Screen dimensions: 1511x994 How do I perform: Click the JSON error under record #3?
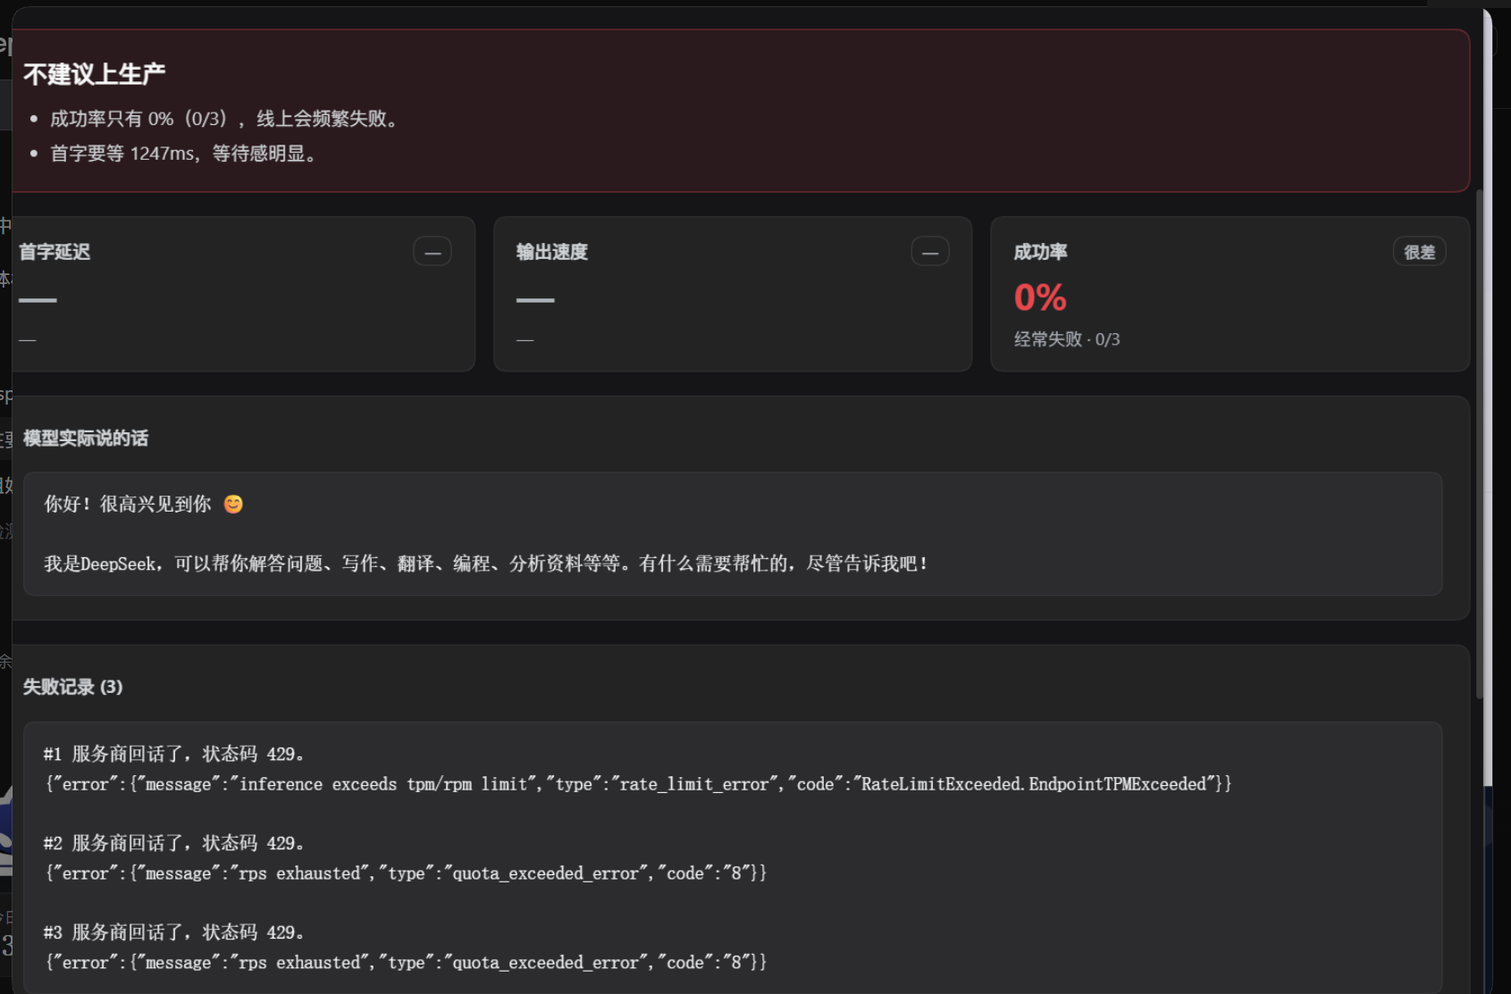[x=406, y=963]
